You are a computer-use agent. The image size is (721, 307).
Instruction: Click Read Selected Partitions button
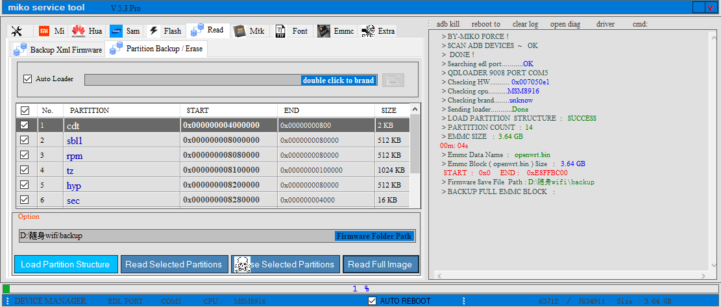click(x=174, y=264)
